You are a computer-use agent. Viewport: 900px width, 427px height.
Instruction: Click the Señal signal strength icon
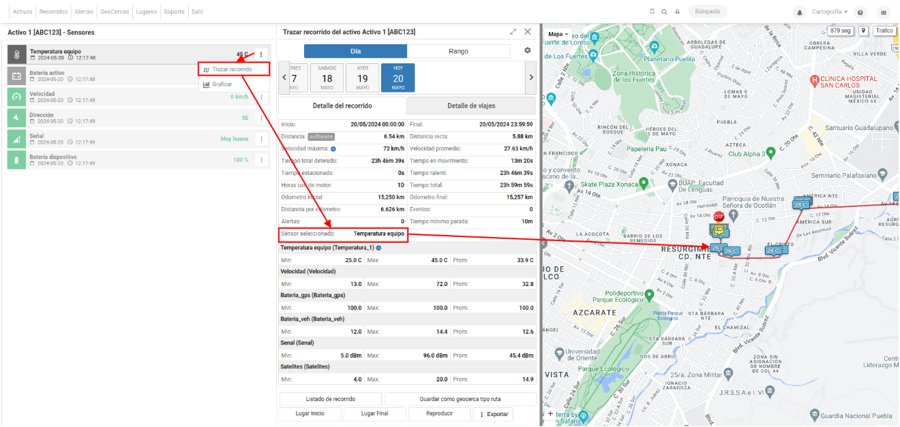tap(17, 139)
